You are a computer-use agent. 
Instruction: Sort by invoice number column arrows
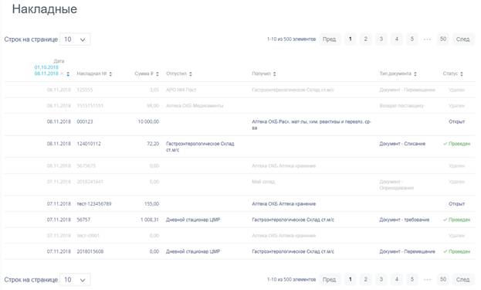110,73
